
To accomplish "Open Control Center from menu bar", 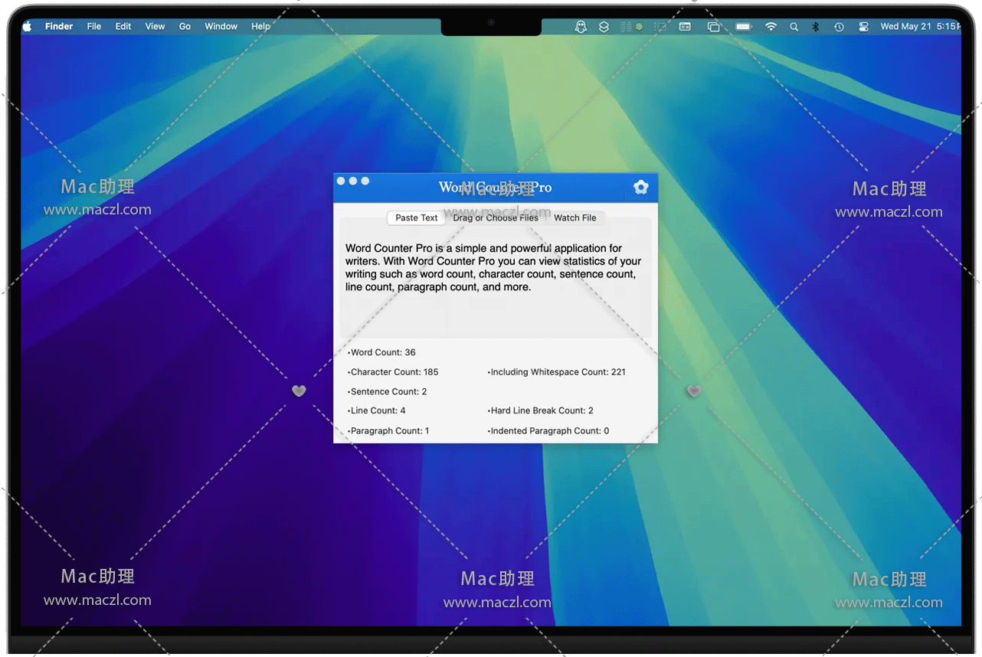I will pyautogui.click(x=863, y=27).
